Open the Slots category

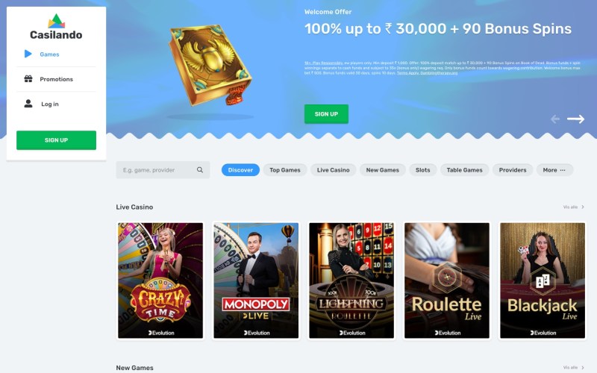tap(422, 170)
